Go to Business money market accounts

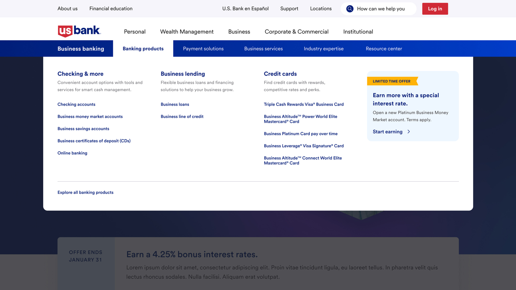[x=90, y=116]
